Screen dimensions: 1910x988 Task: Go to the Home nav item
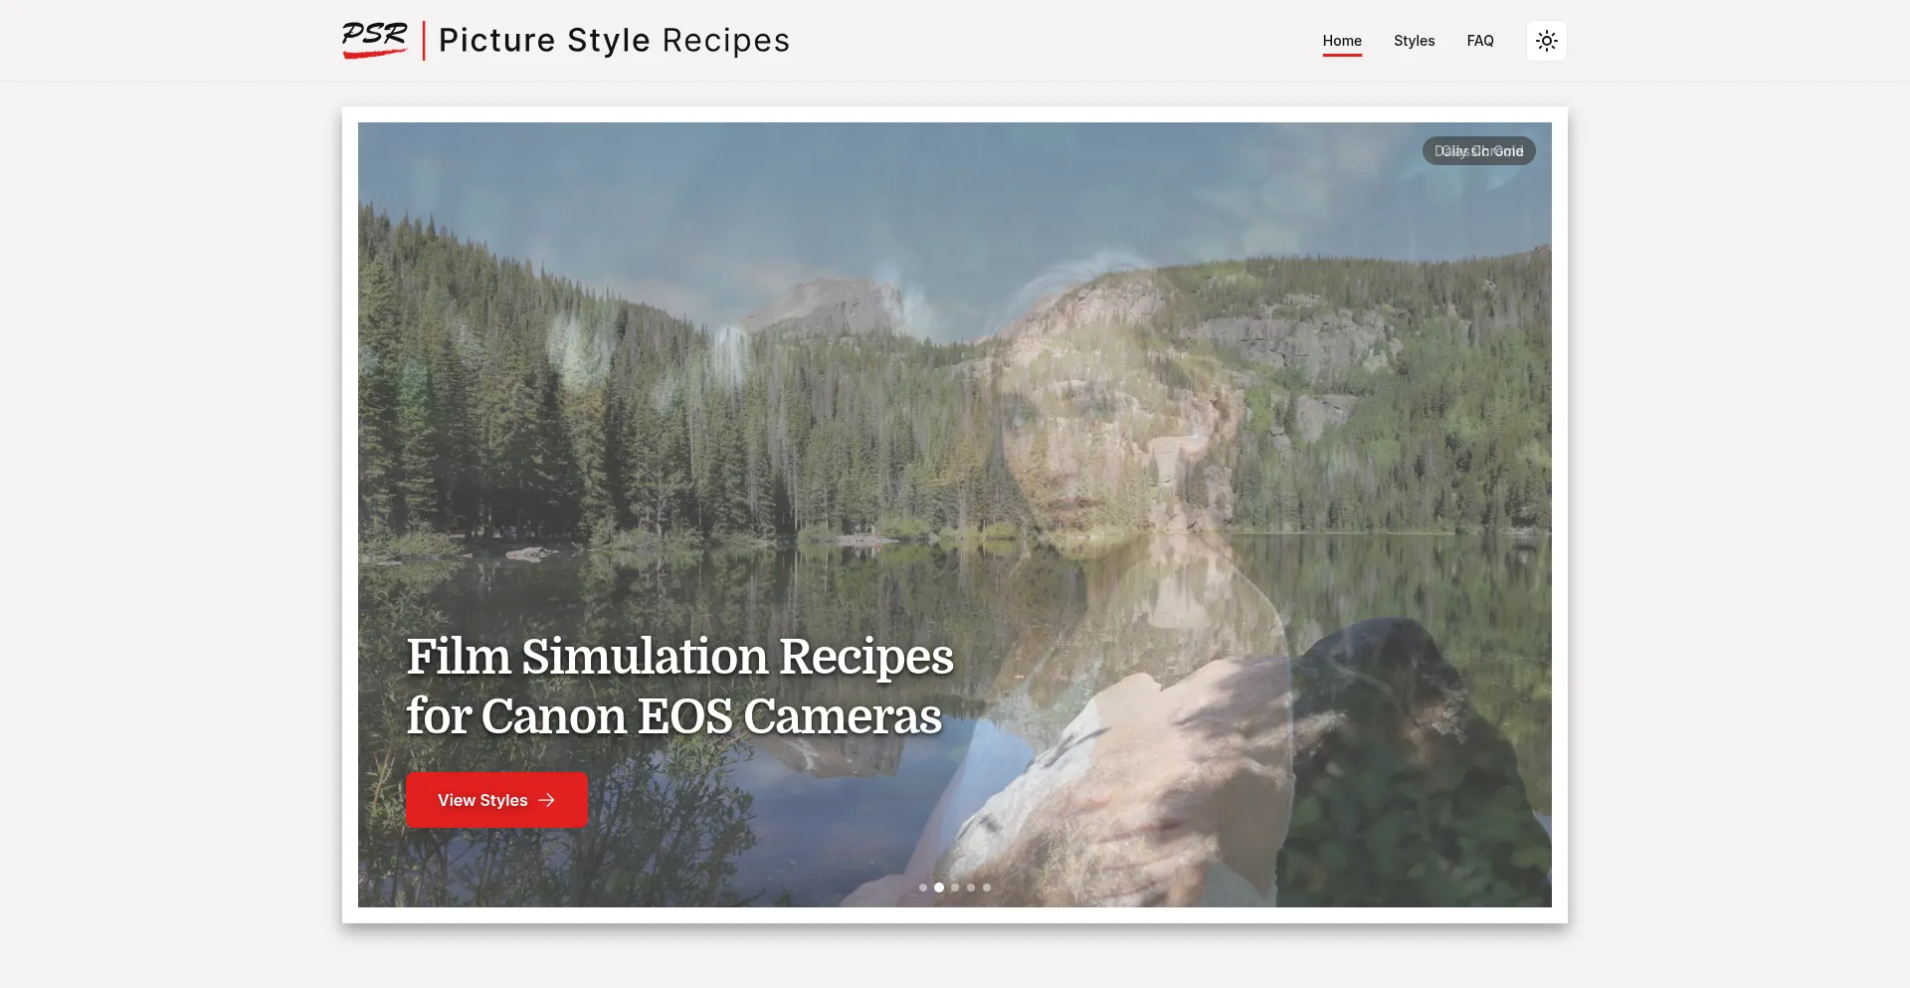point(1342,41)
